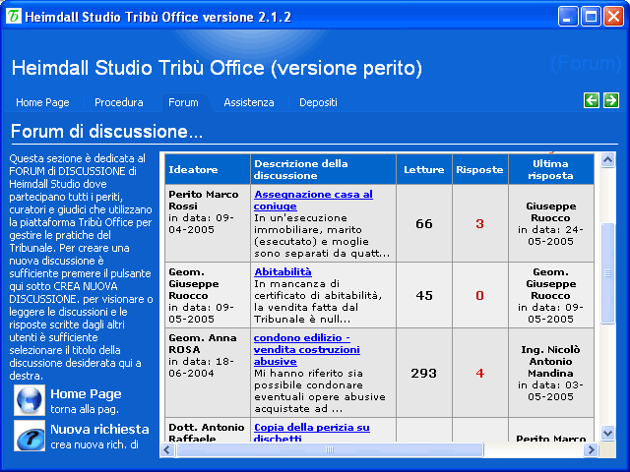Open the Assistenza tab

pyautogui.click(x=249, y=102)
